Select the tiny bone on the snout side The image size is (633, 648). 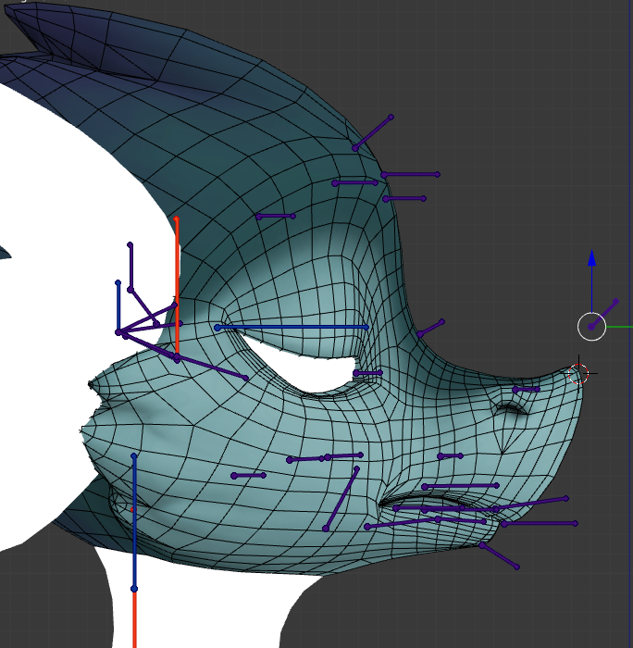451,455
